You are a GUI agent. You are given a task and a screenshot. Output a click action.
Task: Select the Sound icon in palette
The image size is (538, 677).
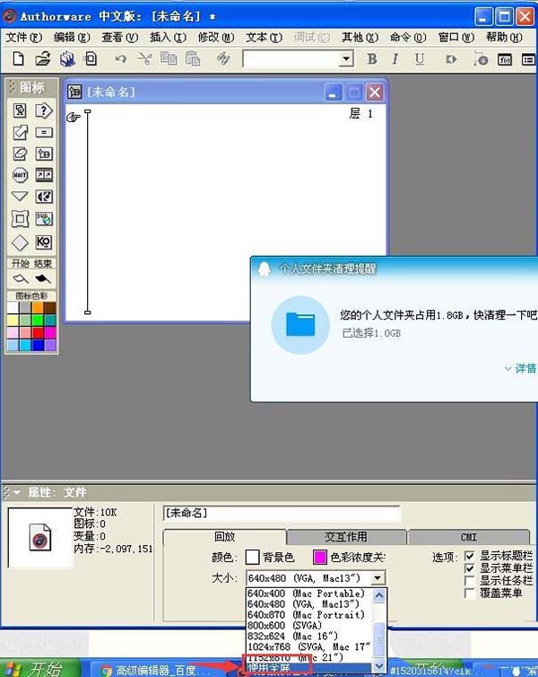point(44,197)
